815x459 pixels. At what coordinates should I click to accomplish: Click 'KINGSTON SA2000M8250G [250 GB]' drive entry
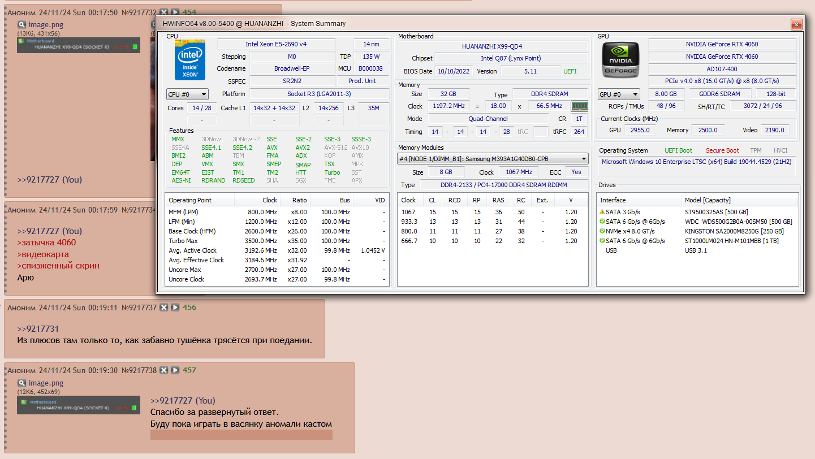pos(734,231)
